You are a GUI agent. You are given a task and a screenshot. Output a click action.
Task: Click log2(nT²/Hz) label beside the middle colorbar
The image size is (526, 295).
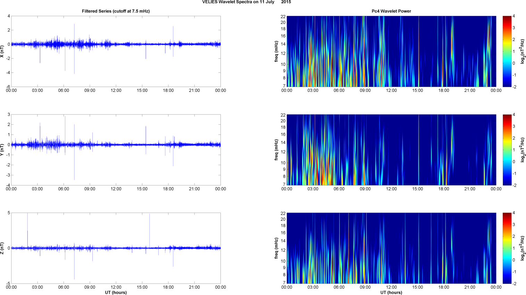[523, 150]
